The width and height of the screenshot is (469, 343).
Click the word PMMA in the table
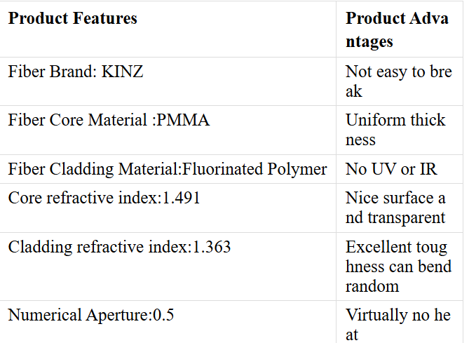pos(183,120)
